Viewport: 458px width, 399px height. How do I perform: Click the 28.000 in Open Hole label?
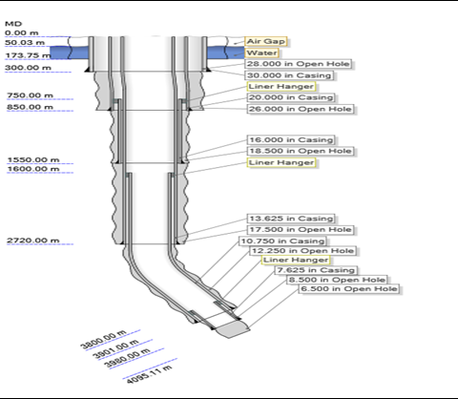299,64
